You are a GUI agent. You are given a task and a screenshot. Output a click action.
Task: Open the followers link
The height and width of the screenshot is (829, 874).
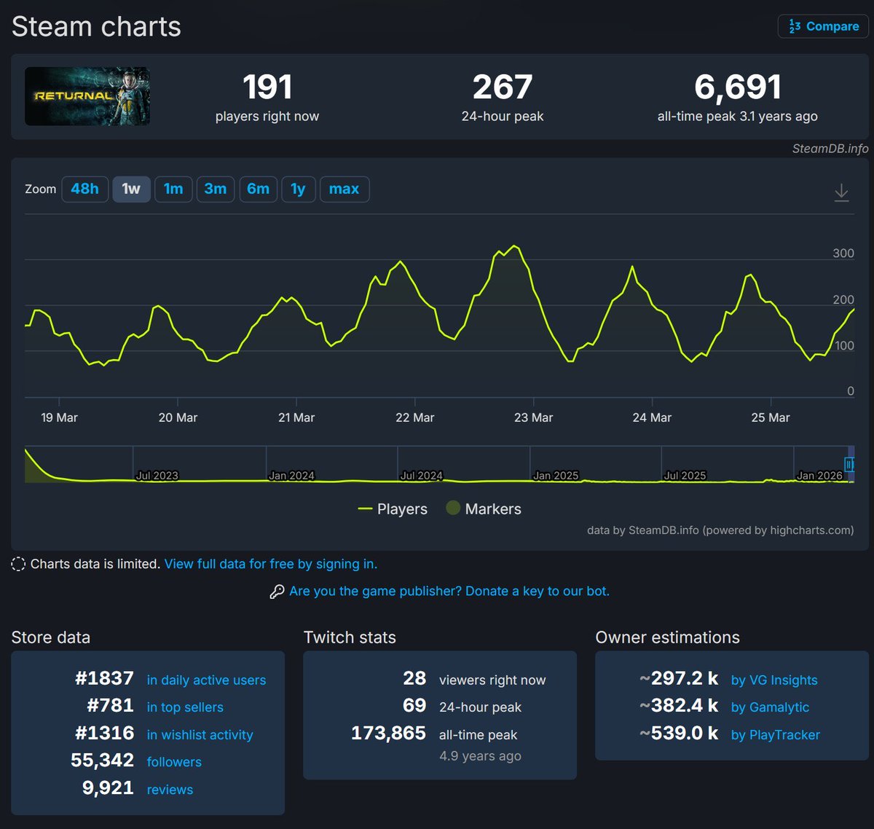174,762
